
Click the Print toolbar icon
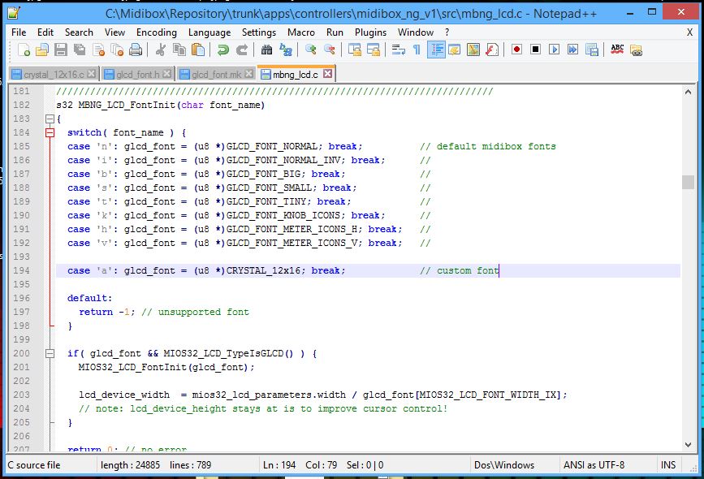(134, 50)
